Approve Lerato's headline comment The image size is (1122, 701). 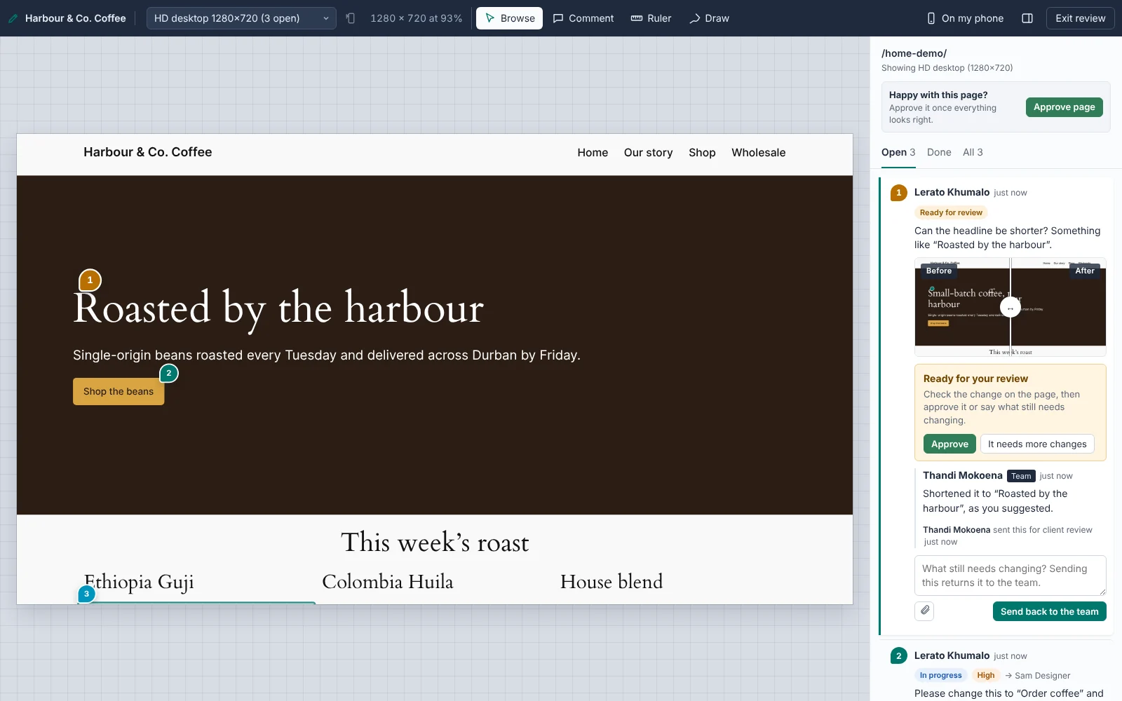pyautogui.click(x=949, y=444)
